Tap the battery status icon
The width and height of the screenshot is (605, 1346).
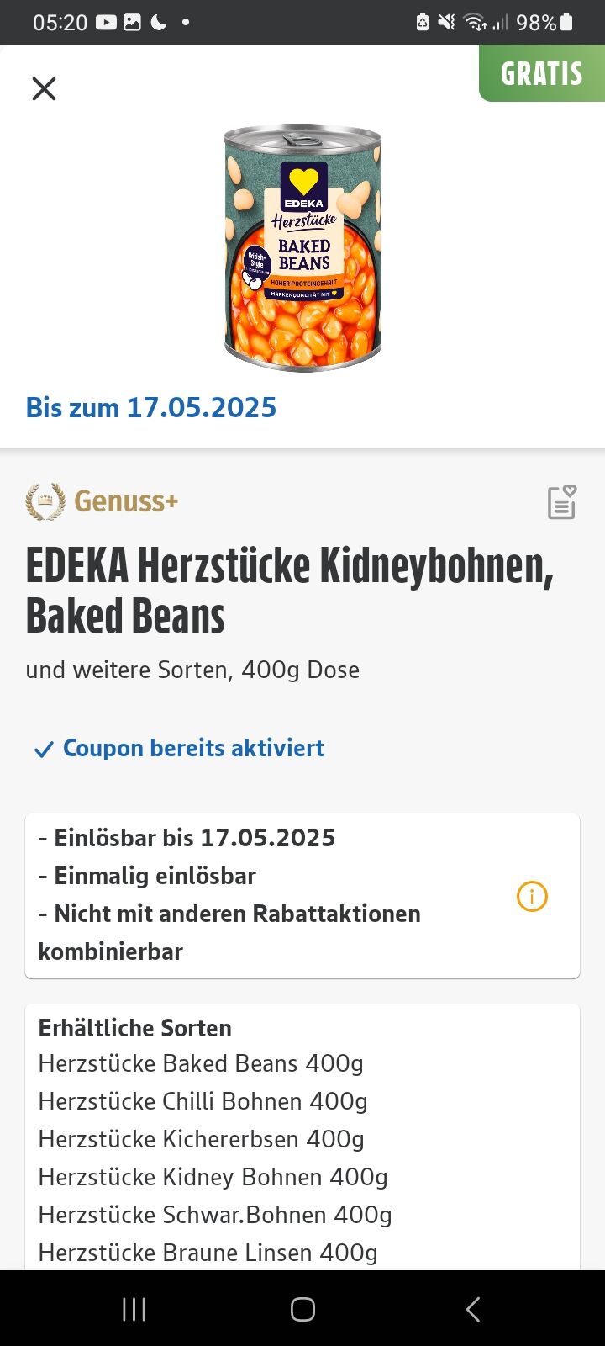(566, 22)
